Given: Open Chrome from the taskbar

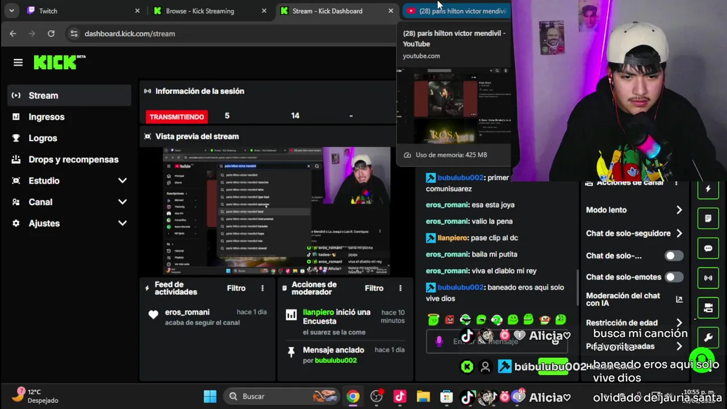Looking at the screenshot, I should click(353, 397).
